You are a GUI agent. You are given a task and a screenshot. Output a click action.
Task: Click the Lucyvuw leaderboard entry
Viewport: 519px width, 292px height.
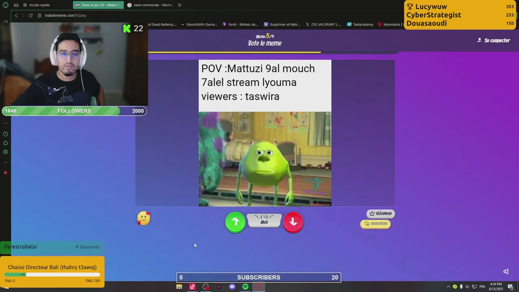460,6
